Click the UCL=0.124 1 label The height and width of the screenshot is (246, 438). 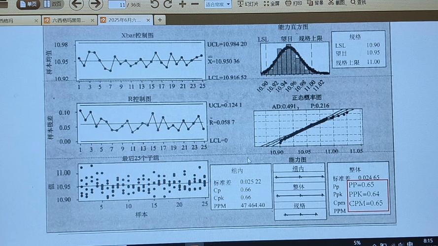click(226, 105)
